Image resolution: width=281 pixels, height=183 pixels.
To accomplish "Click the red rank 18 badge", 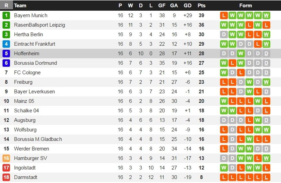I will click(x=6, y=177).
